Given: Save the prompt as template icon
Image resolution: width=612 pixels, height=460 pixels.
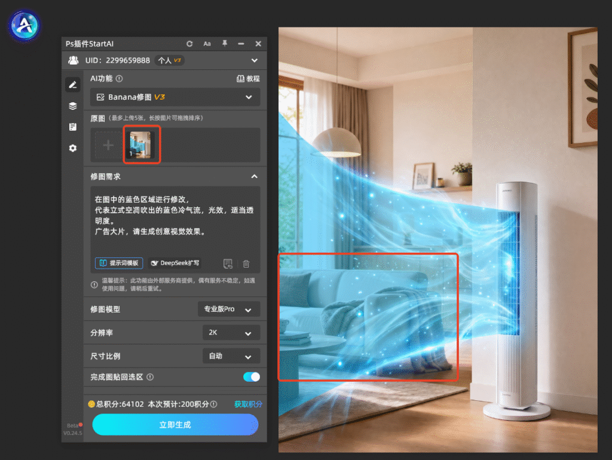Looking at the screenshot, I should click(x=228, y=263).
